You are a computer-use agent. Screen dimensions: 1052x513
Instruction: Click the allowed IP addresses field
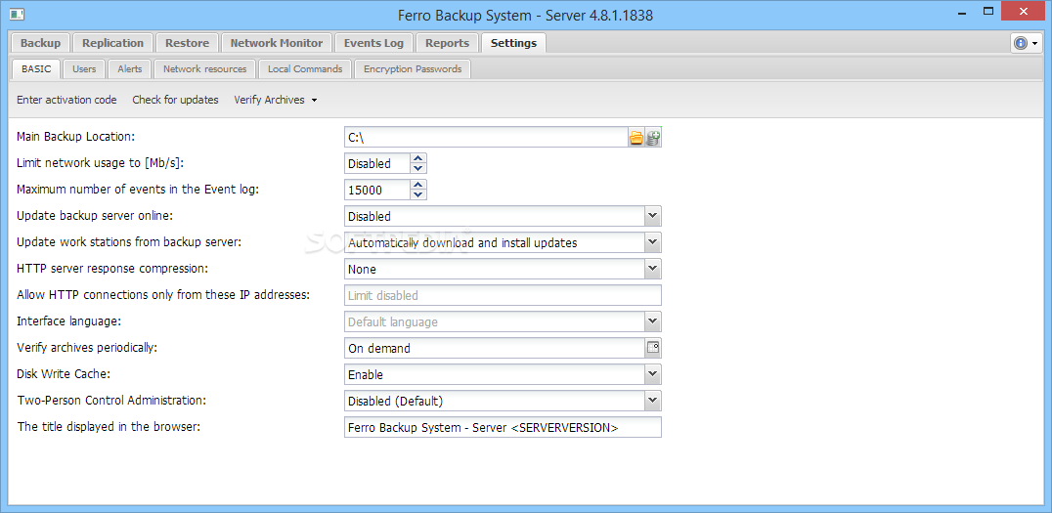coord(503,295)
